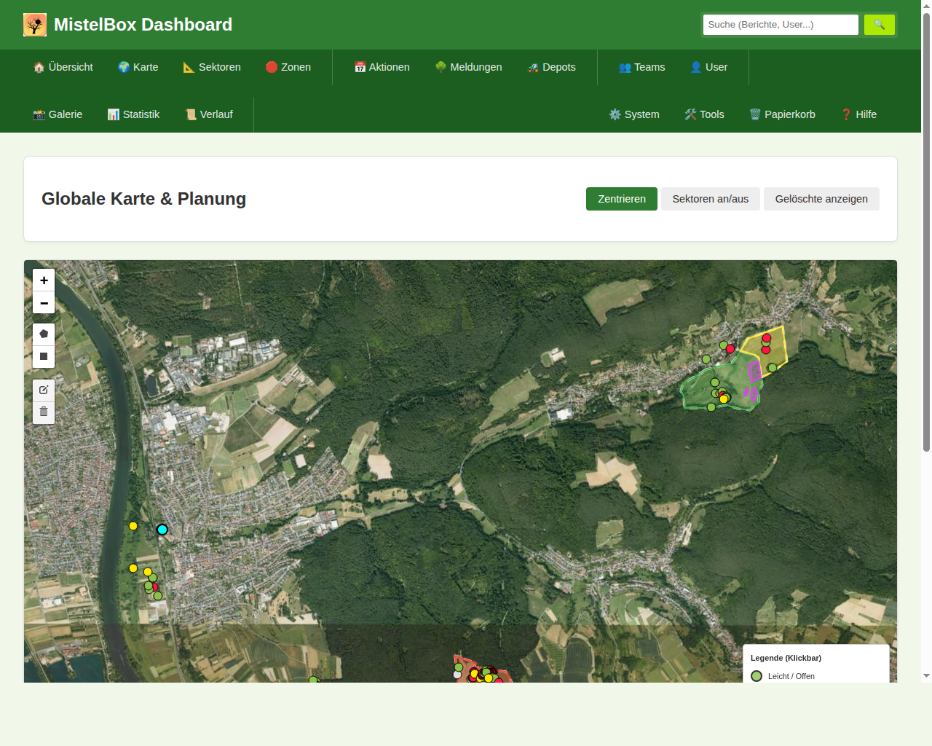The height and width of the screenshot is (746, 932).
Task: Click the MistelBox Dashboard title link
Action: point(143,25)
